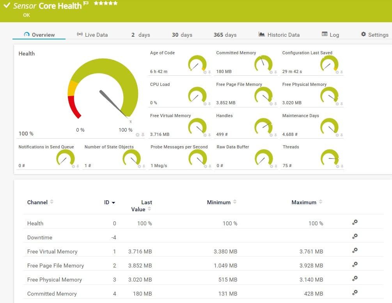Select the Free Physical Memory table row
Screen dimensions: 392x303
coord(54,280)
